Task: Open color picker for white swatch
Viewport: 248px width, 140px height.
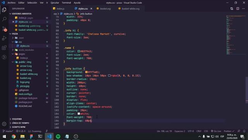Action: [x=79, y=114]
